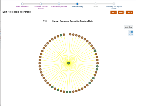The height and width of the screenshot is (106, 158).
Task: Select the green gear node at the circle's top
Action: [x=61, y=35]
